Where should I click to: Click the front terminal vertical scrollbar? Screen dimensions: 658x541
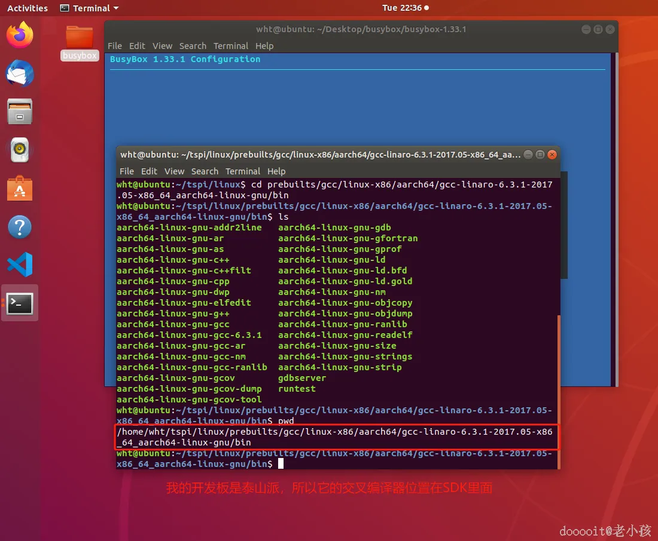point(559,392)
